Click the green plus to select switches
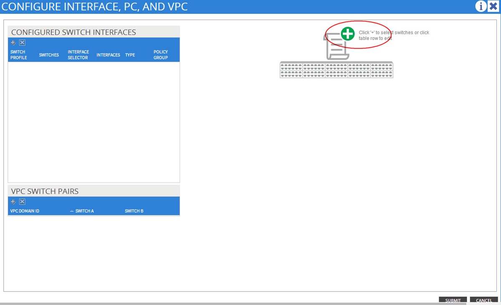The width and height of the screenshot is (501, 305). pos(347,35)
